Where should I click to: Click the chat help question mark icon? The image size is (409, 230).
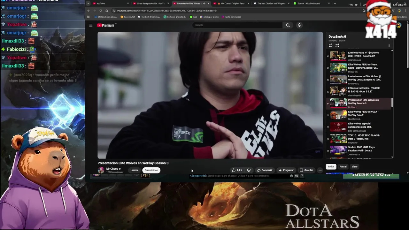tap(302, 176)
